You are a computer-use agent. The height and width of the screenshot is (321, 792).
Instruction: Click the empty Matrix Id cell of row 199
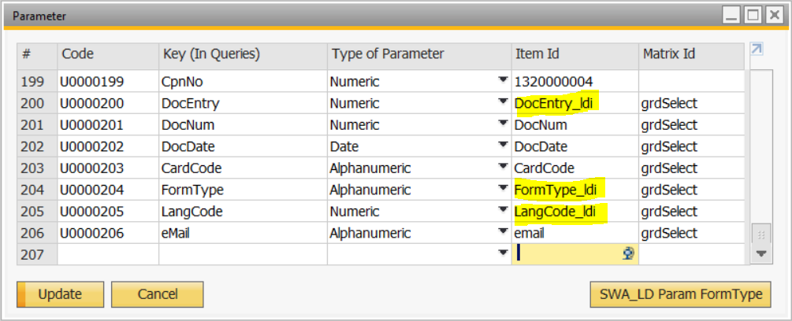691,82
